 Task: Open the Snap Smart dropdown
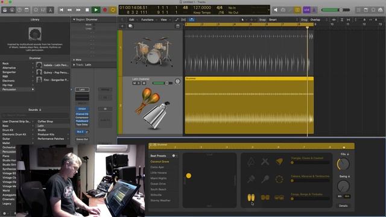[x=283, y=20]
